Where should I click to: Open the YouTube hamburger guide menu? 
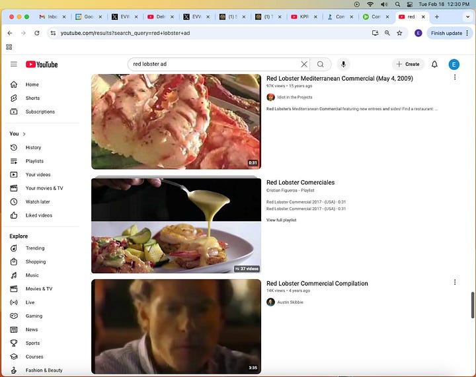point(14,64)
